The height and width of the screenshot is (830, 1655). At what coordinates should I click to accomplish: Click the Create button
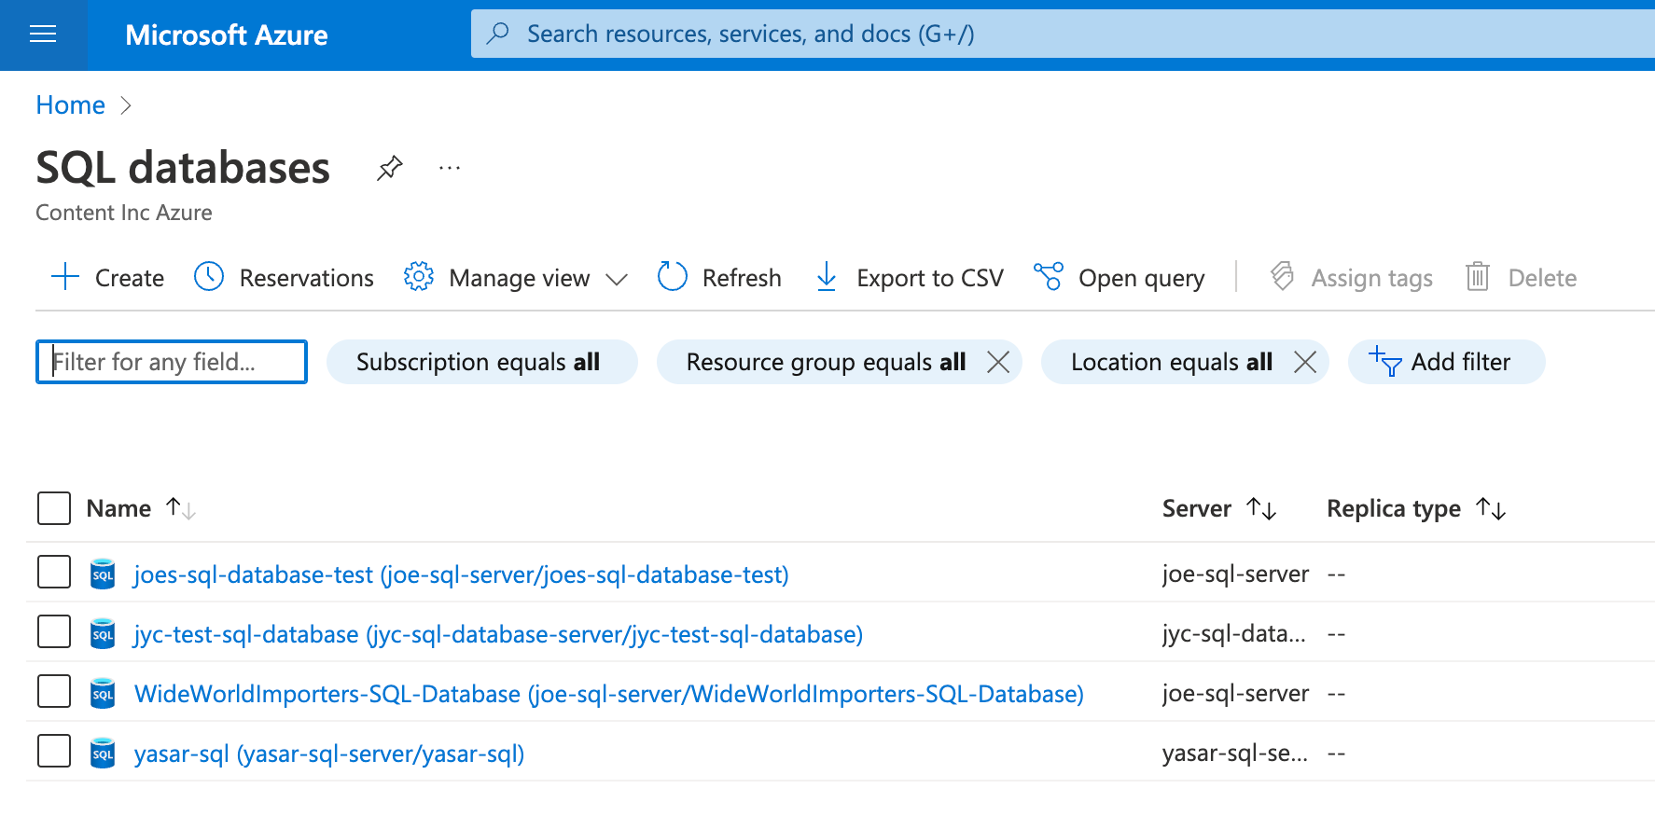click(107, 277)
